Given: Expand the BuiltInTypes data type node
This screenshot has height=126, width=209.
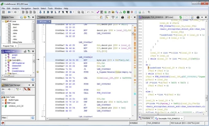Looking at the screenshot, I should coord(3,100).
